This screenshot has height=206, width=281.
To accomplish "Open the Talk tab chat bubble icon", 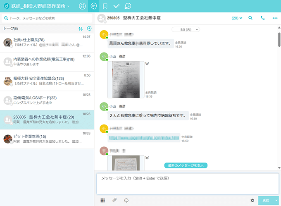I will click(x=93, y=6).
